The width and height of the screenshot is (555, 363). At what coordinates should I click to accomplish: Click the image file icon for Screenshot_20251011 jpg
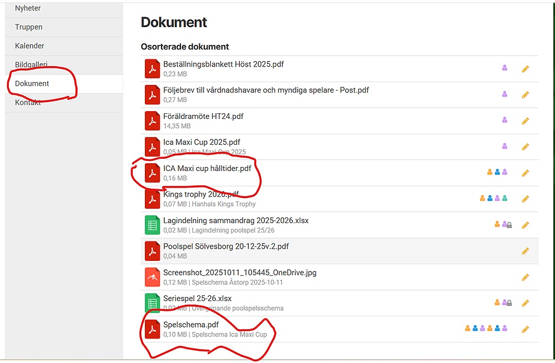[152, 277]
